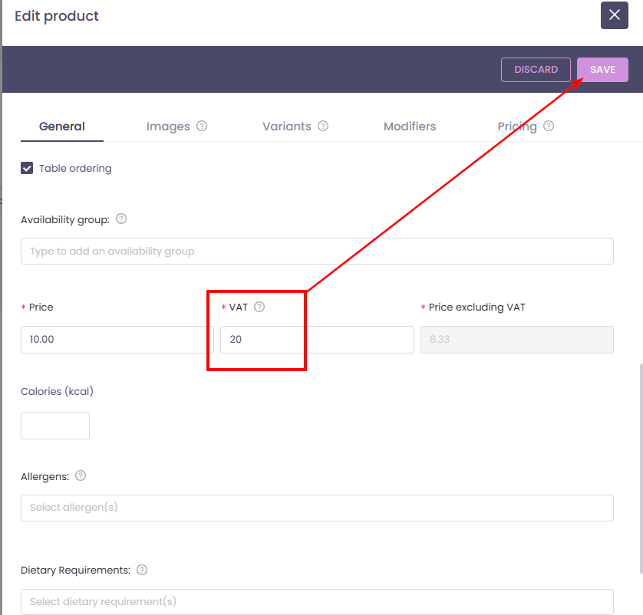
Task: Click help icon next to Images tab
Action: (202, 127)
